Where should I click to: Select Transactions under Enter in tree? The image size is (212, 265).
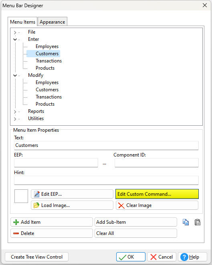pyautogui.click(x=49, y=61)
